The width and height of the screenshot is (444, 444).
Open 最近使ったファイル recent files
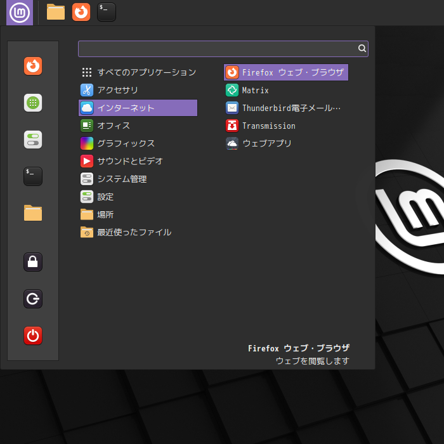(x=138, y=233)
